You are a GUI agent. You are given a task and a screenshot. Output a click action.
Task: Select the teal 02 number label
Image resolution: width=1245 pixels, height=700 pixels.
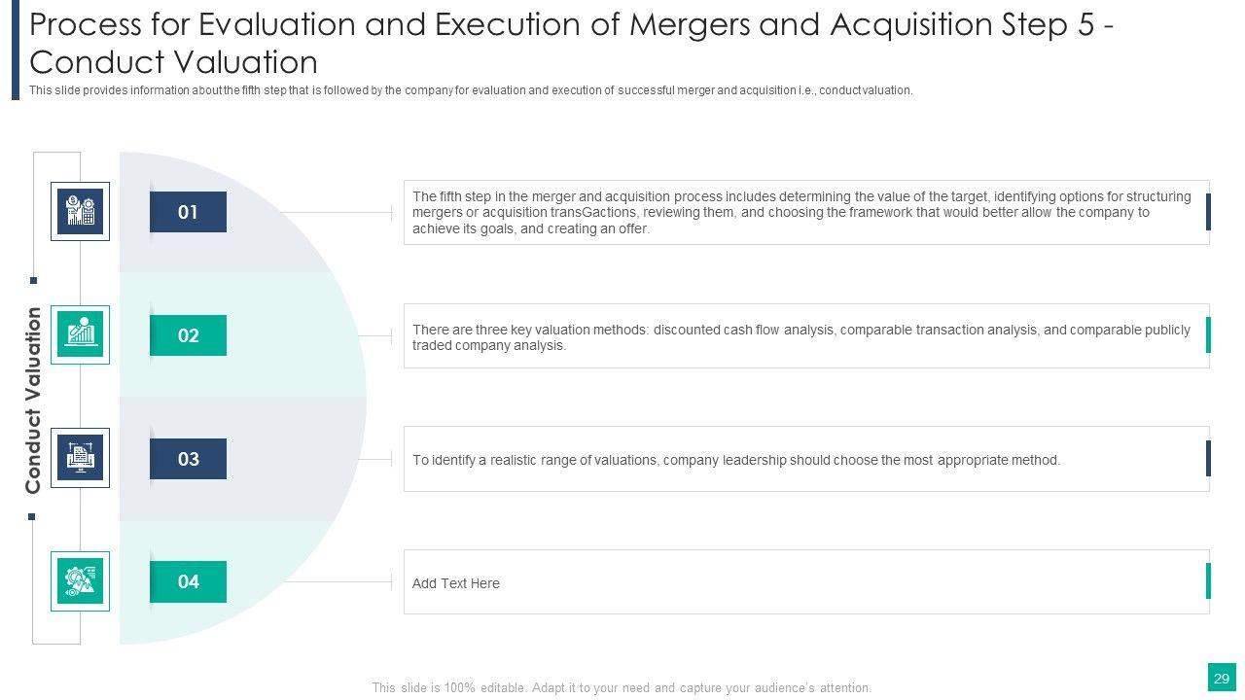188,335
